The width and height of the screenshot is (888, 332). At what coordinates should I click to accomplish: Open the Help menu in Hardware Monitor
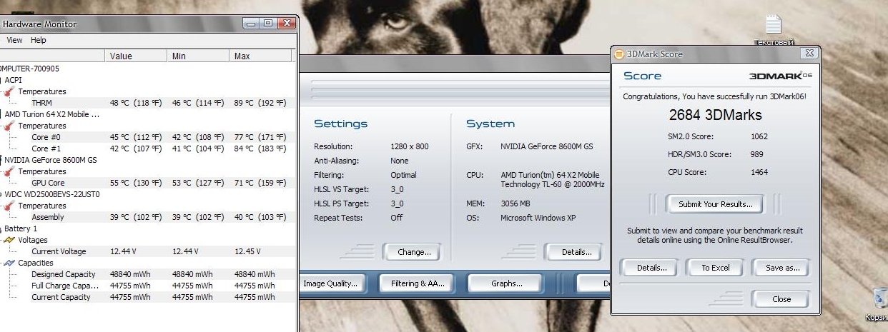point(39,40)
